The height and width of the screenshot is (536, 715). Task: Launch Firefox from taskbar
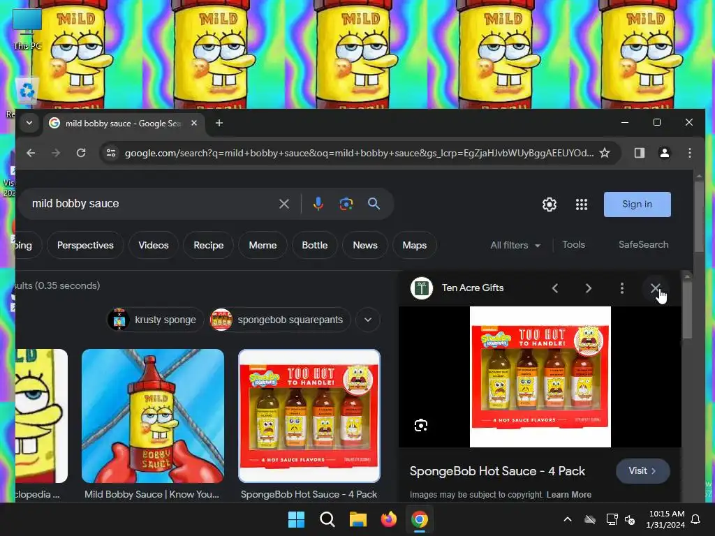point(388,519)
